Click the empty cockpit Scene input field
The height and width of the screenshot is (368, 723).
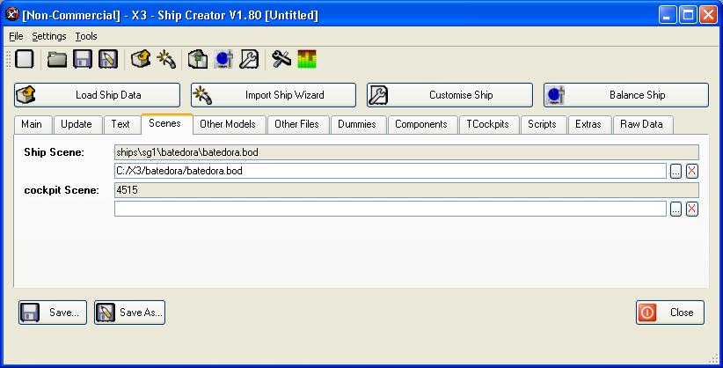(x=391, y=209)
